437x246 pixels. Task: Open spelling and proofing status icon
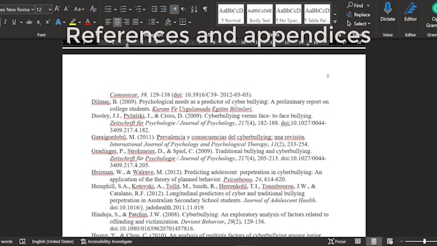pyautogui.click(x=22, y=242)
